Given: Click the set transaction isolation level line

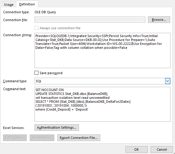Looking at the screenshot, I should click(x=72, y=98).
